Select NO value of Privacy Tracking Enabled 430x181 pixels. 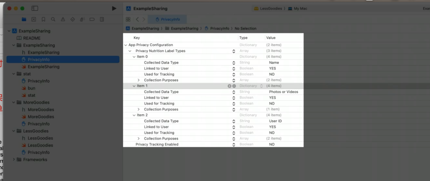(272, 144)
